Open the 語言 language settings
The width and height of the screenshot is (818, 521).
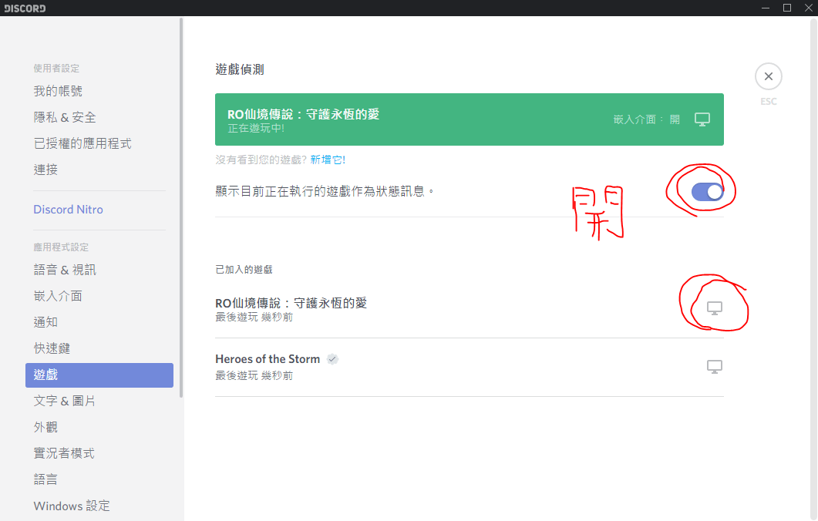pyautogui.click(x=46, y=479)
